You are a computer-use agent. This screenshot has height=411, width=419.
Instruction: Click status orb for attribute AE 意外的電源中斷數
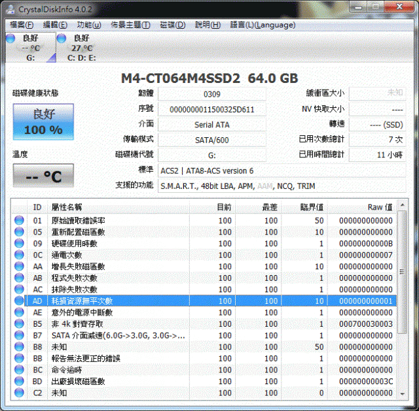coord(19,312)
